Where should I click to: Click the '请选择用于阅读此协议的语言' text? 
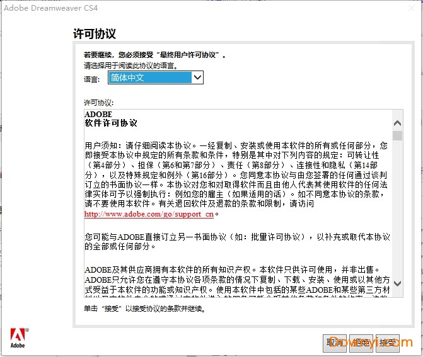coord(130,65)
